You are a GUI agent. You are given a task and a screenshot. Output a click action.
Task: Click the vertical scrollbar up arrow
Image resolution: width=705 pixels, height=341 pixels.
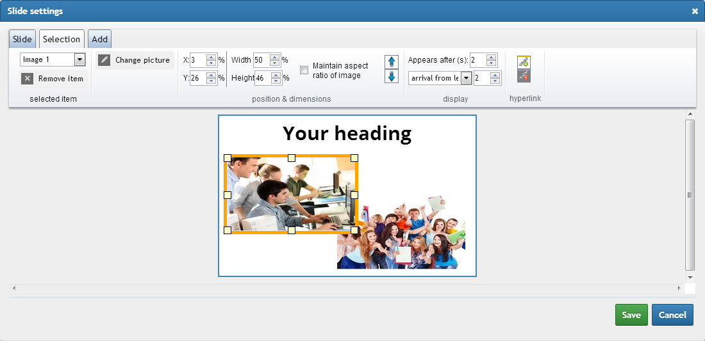[x=690, y=114]
